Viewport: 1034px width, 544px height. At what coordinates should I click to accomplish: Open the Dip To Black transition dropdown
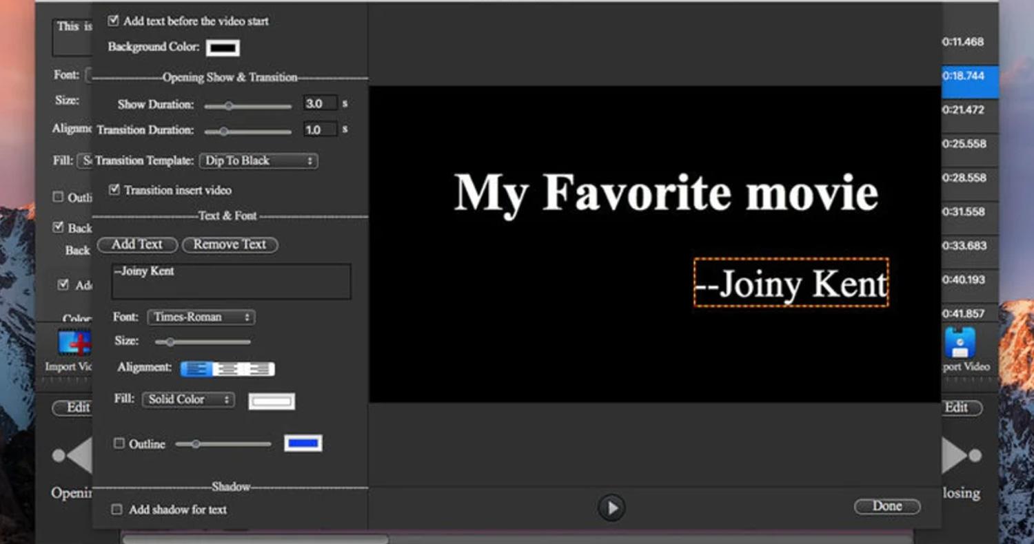click(x=258, y=160)
